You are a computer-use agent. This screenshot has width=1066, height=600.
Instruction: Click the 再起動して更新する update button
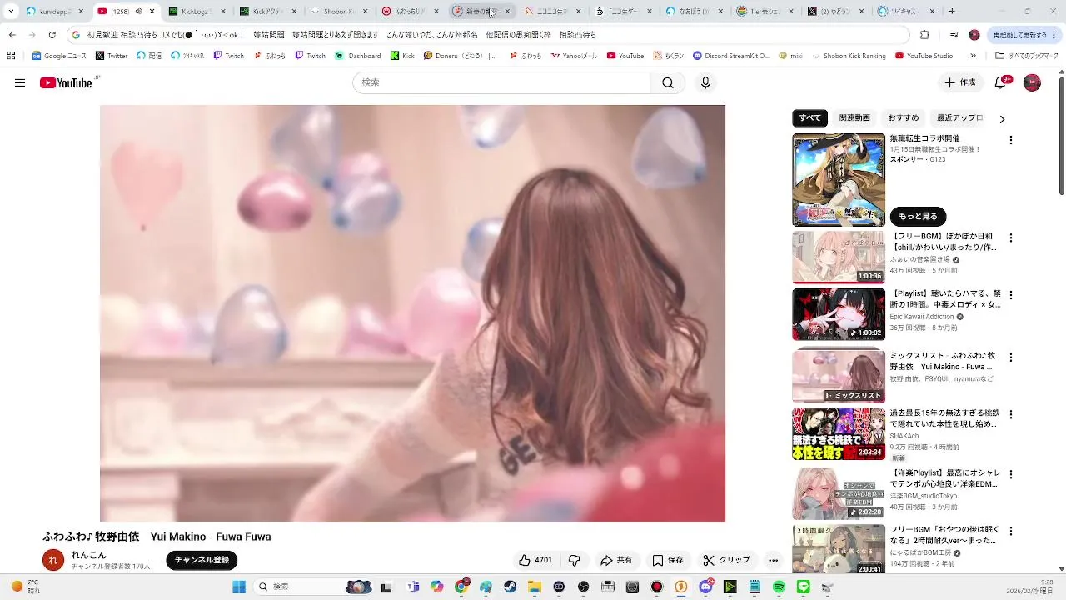[x=1024, y=35]
